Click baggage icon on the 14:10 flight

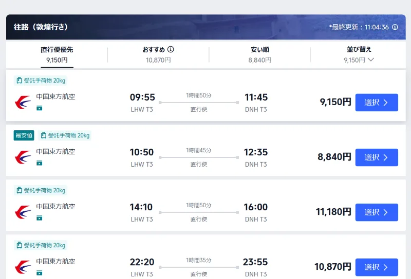[20, 190]
